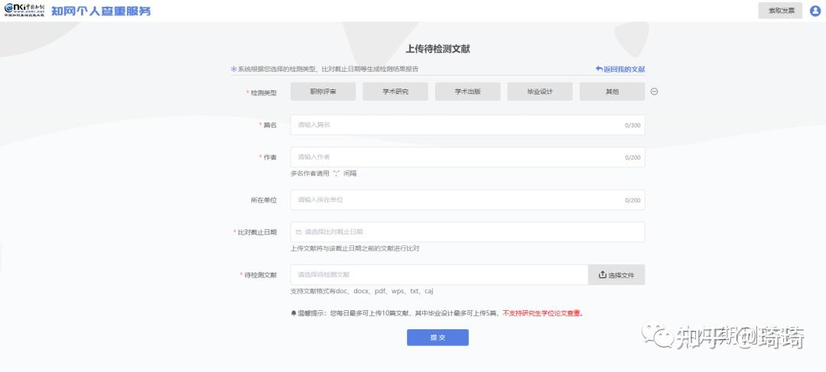Focus the 所在单位 institution input field
The width and height of the screenshot is (826, 372).
coord(468,200)
